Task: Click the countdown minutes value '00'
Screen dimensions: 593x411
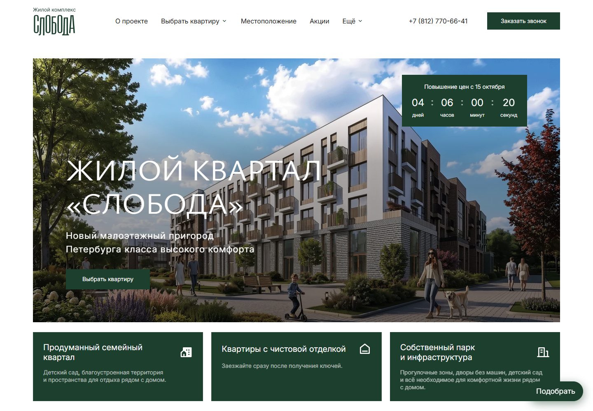Action: click(x=477, y=102)
